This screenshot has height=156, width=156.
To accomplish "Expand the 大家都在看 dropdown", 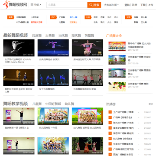I will 111,5.
